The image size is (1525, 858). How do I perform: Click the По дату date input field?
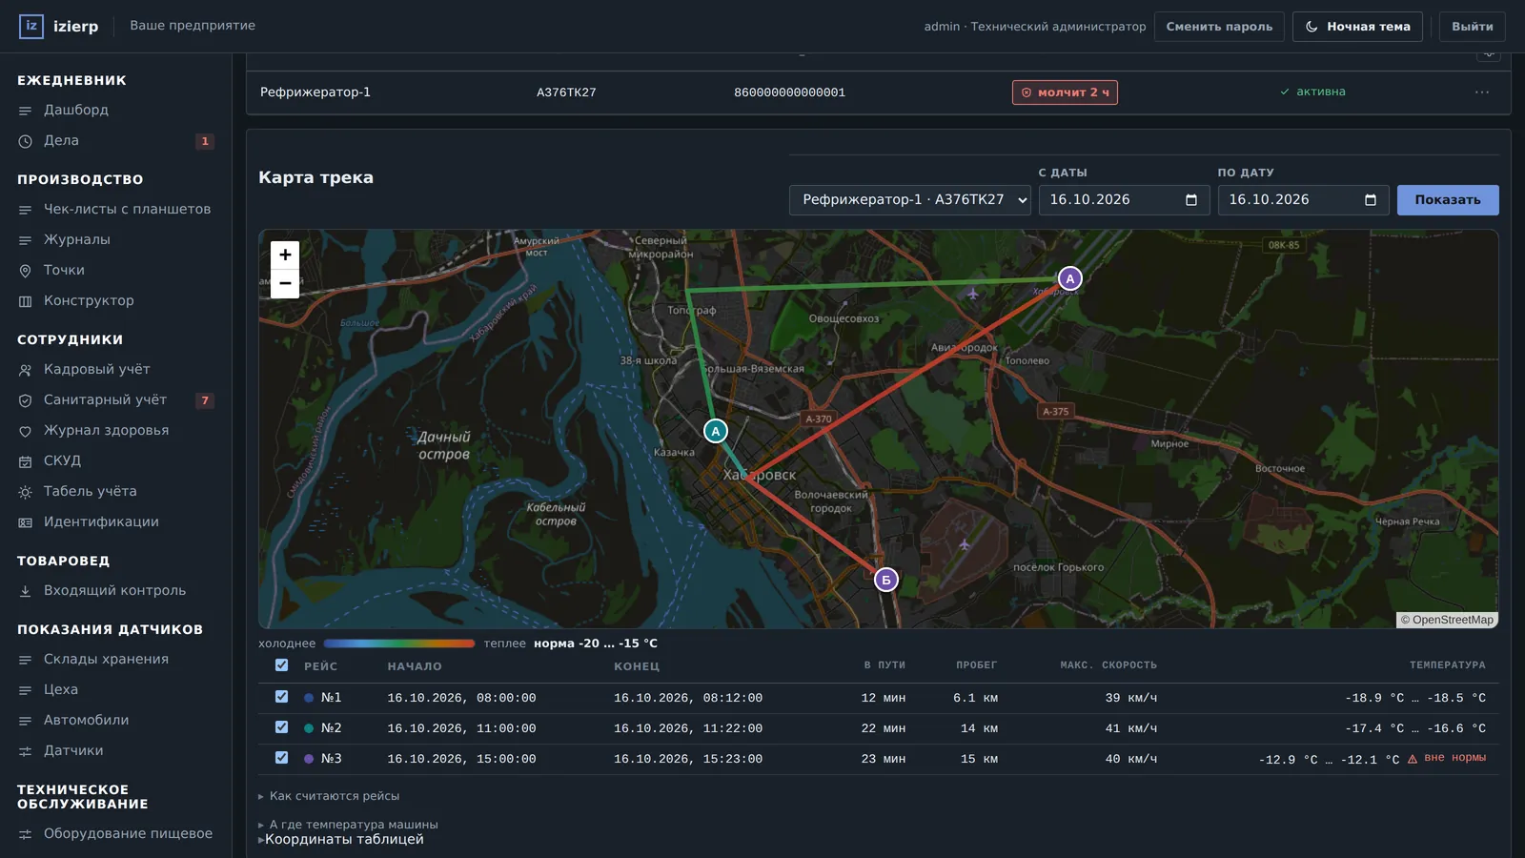pos(1303,200)
